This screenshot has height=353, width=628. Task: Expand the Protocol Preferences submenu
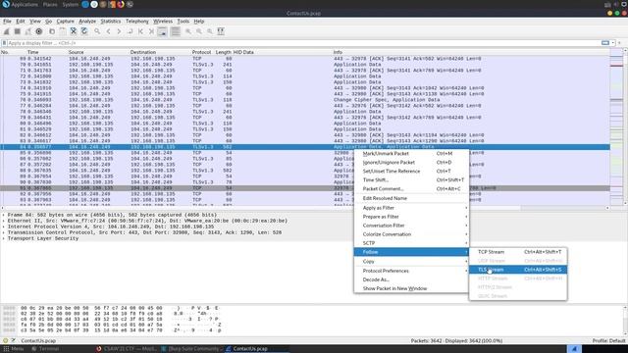point(411,271)
